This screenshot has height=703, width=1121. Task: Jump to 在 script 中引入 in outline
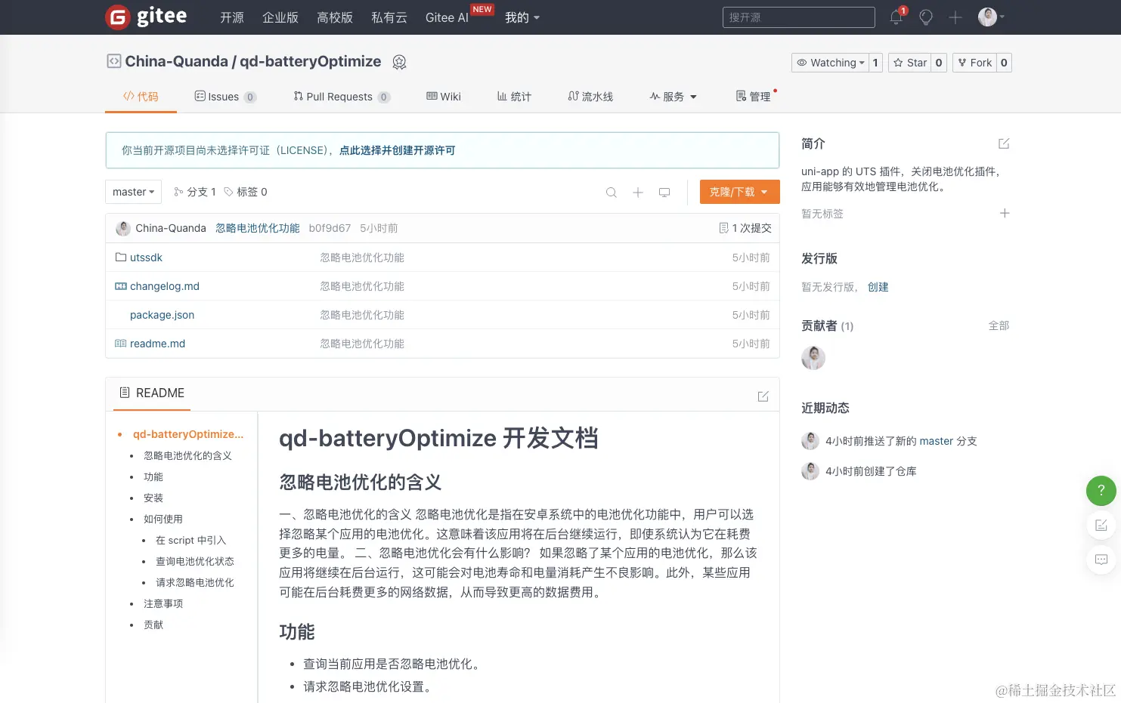[x=191, y=541]
